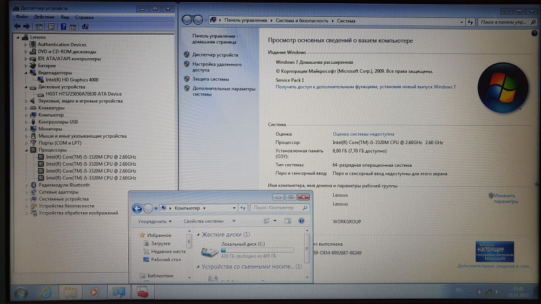Open the Действие menu in Device Manager

click(44, 17)
